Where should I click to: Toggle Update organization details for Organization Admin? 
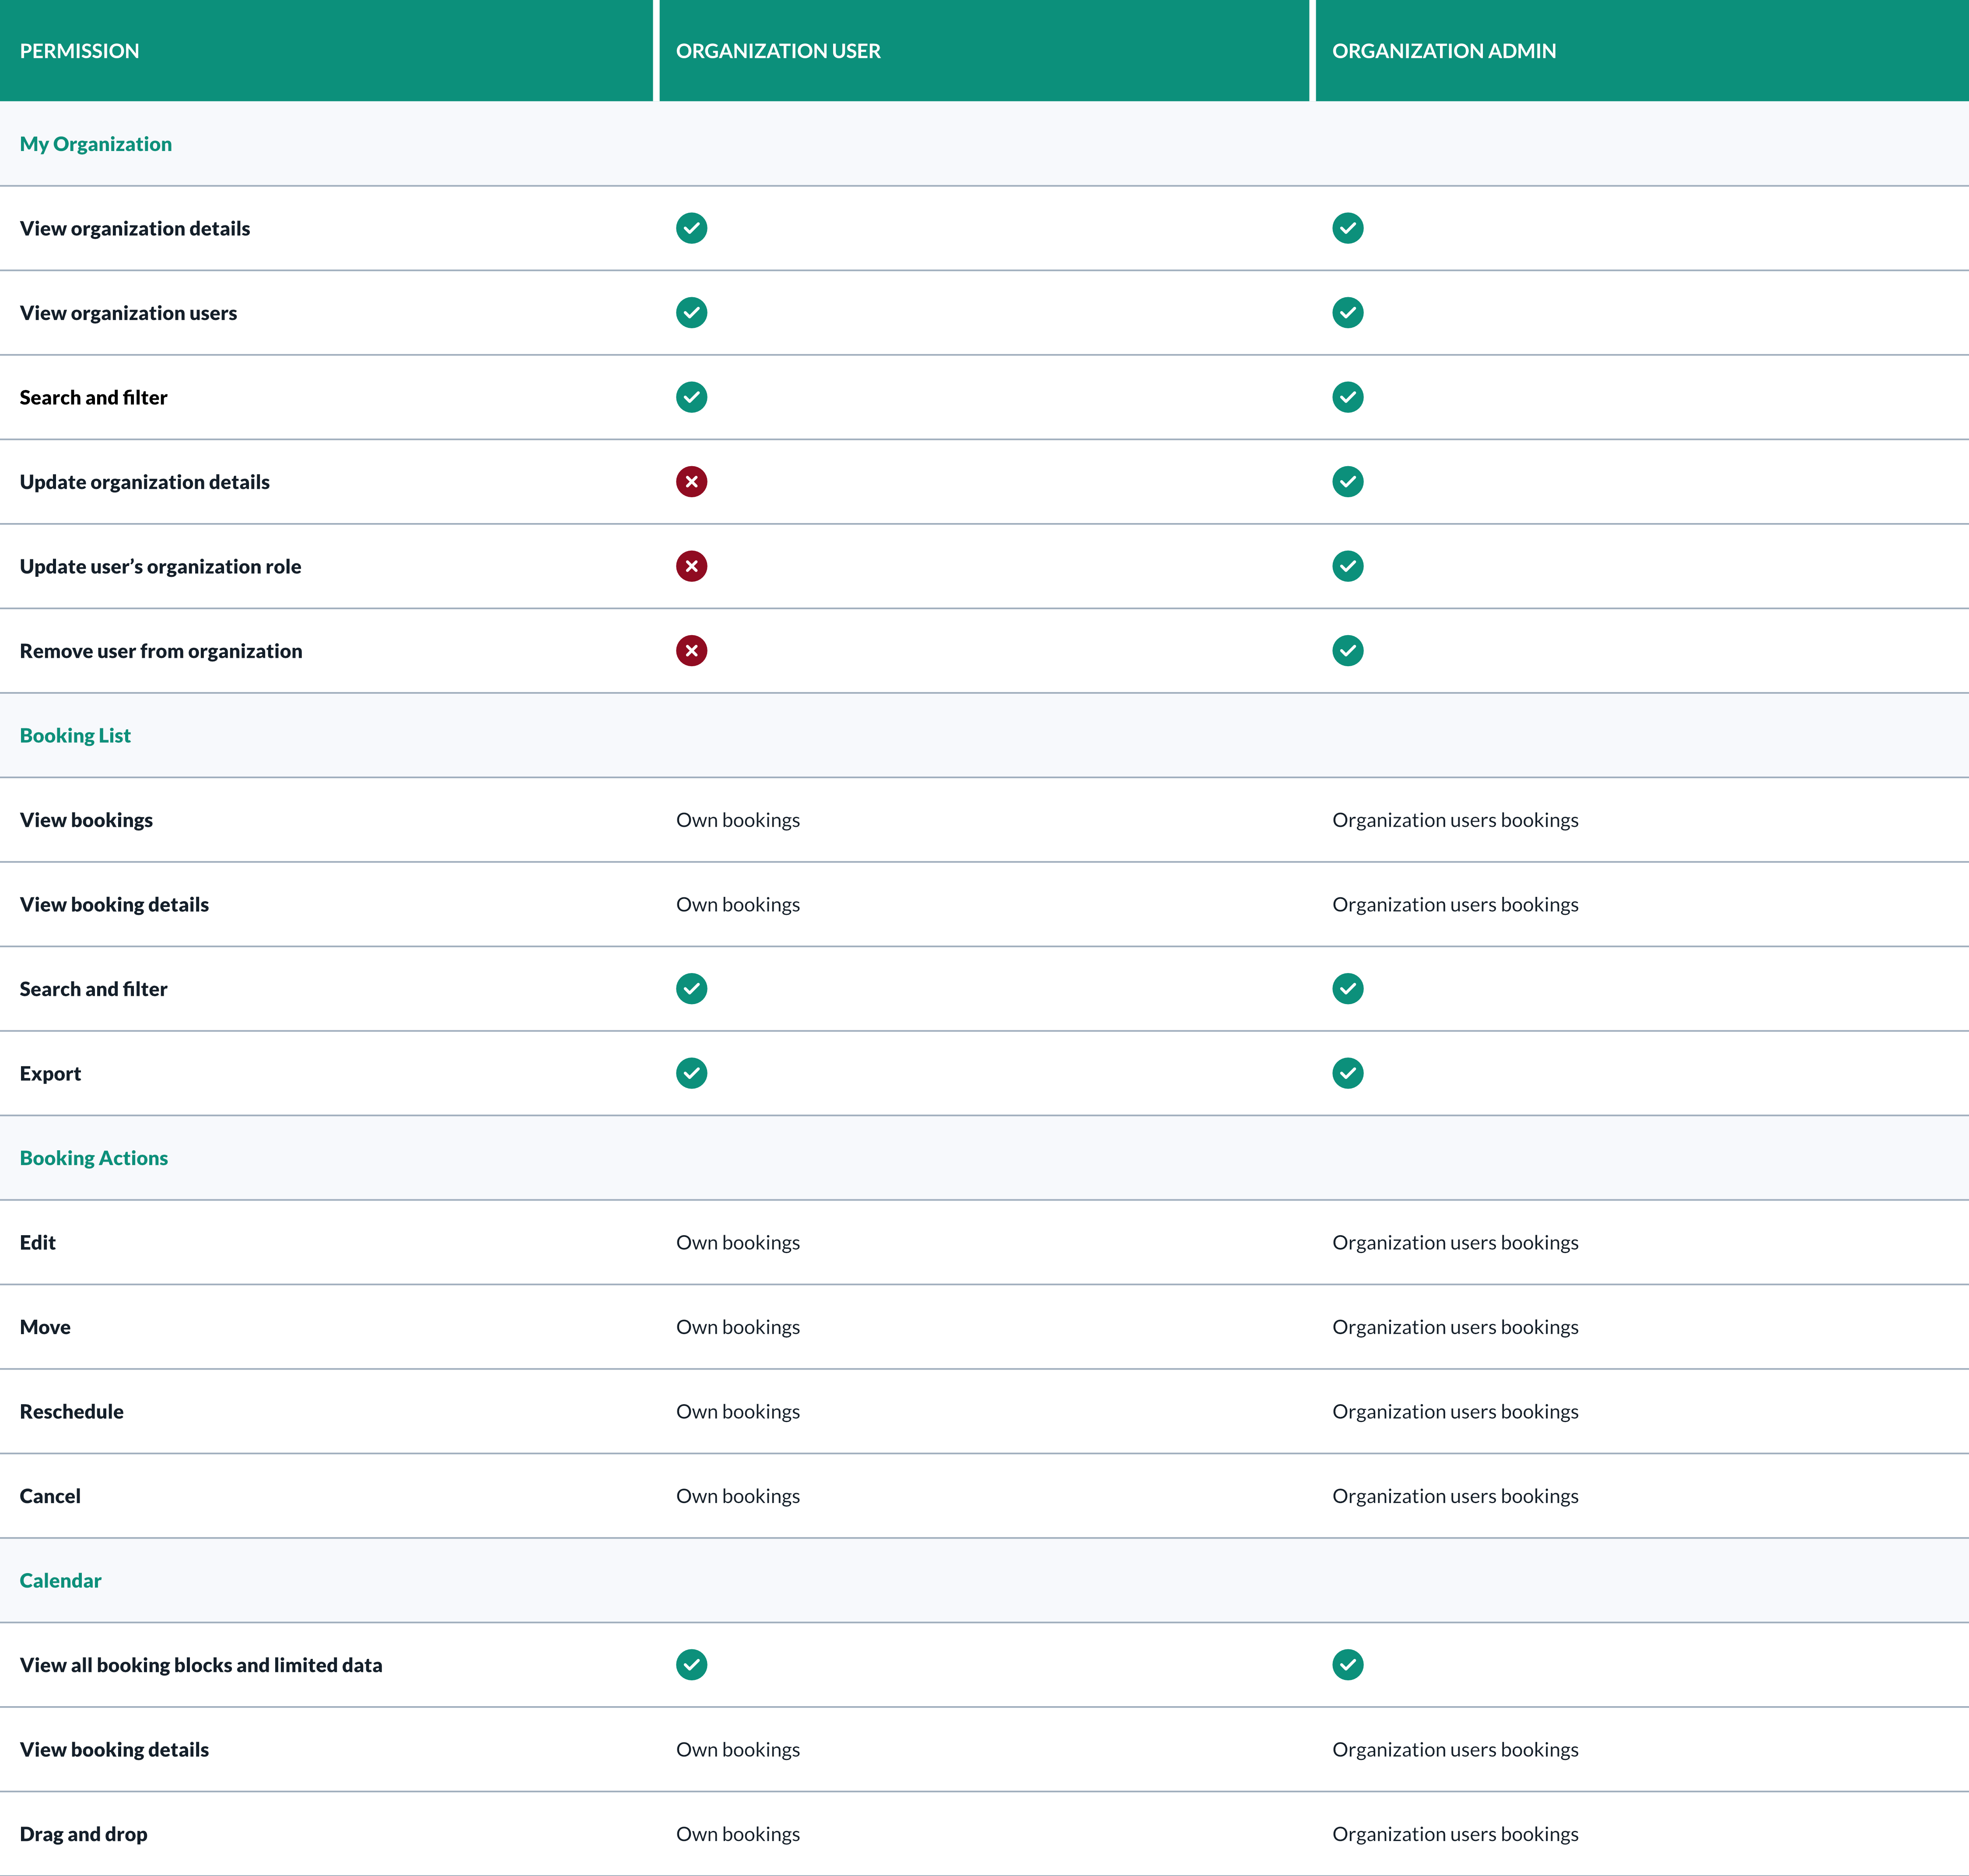(x=1347, y=481)
